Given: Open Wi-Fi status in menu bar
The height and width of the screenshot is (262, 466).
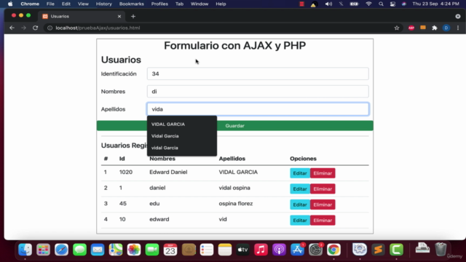Looking at the screenshot, I should [368, 4].
